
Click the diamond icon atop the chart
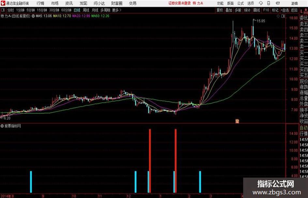278,16
